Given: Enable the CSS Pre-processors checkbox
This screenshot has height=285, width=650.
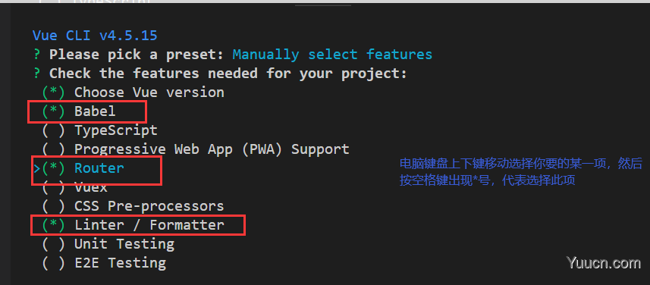Looking at the screenshot, I should [x=54, y=206].
